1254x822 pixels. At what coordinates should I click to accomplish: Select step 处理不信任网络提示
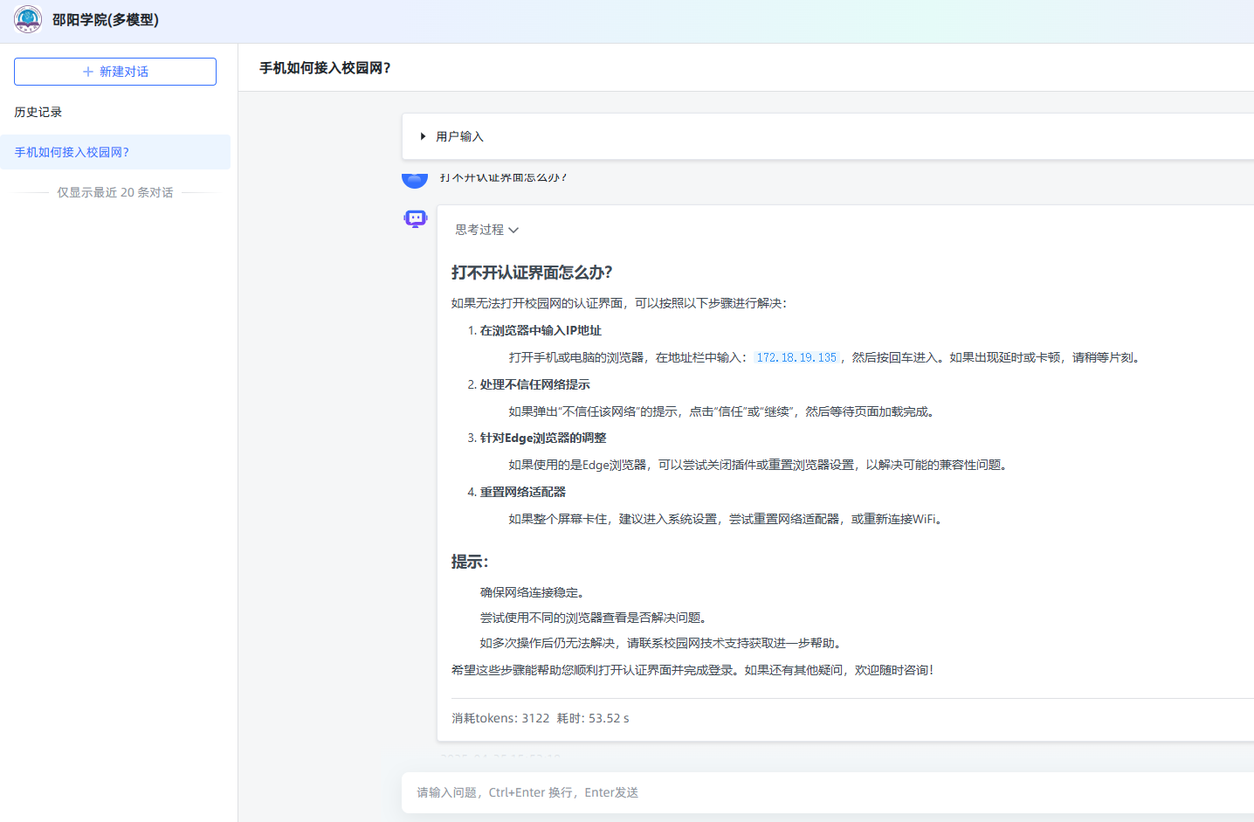pos(534,384)
